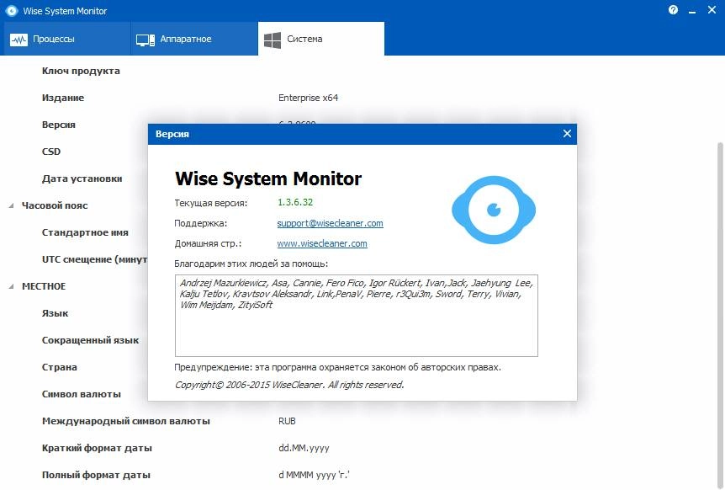Select the Краткий формат даты row

tap(97, 448)
